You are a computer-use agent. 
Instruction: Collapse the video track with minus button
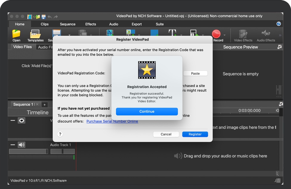click(13, 120)
